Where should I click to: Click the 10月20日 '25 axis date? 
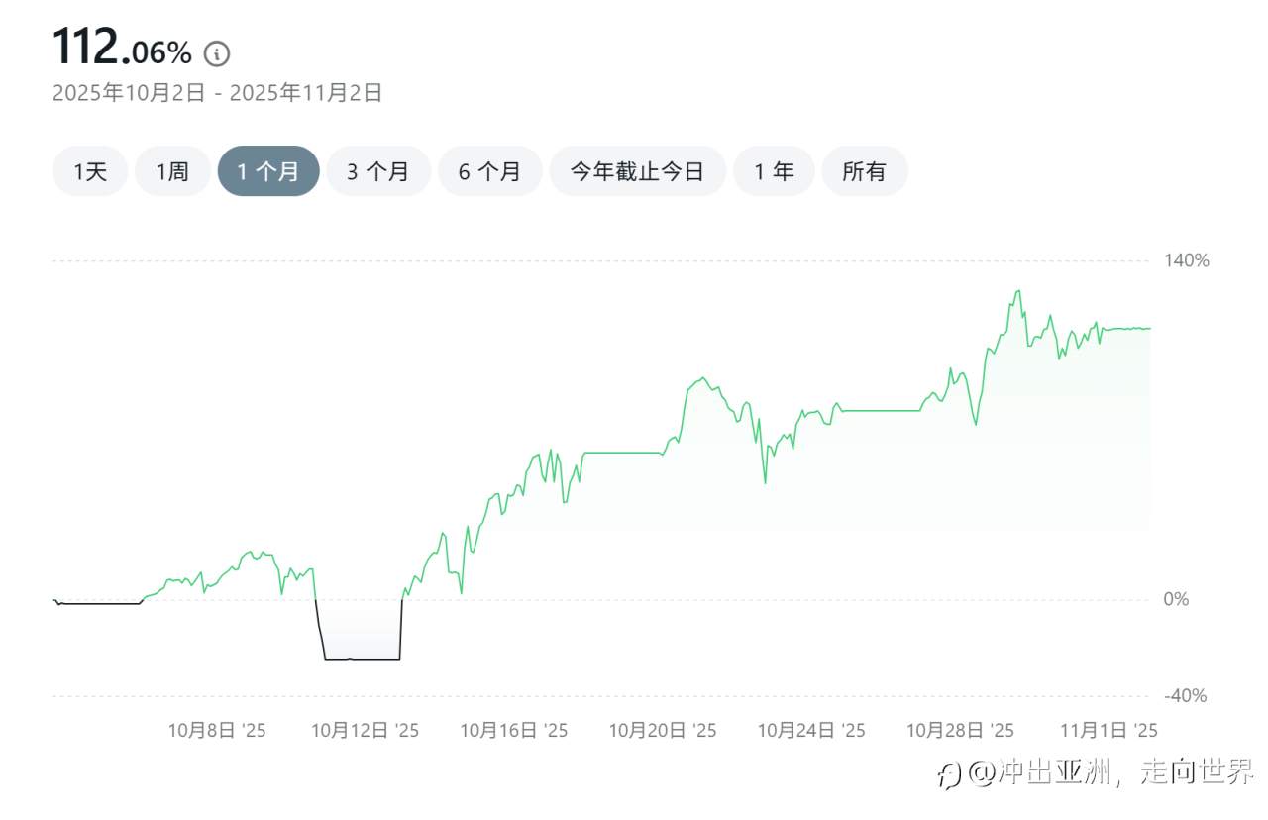coord(663,731)
